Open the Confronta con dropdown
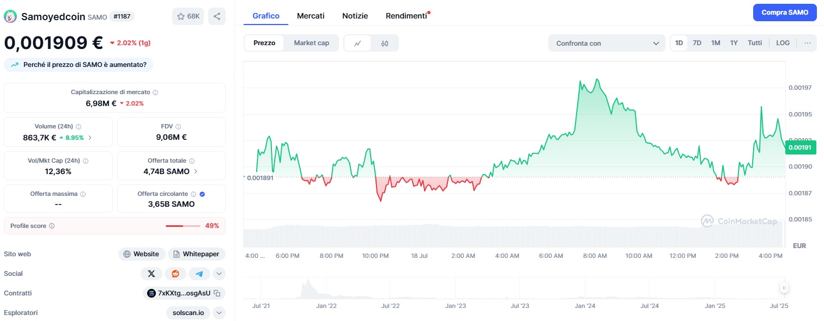 click(606, 42)
